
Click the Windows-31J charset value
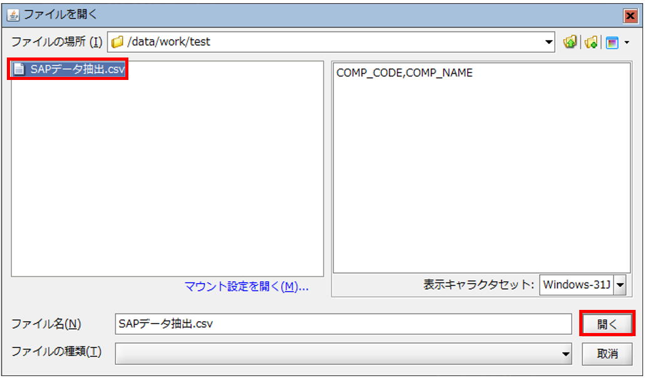click(576, 286)
